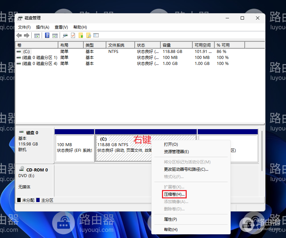
Task: Click the 118.88 GB capacity cell
Action: pyautogui.click(x=172, y=52)
